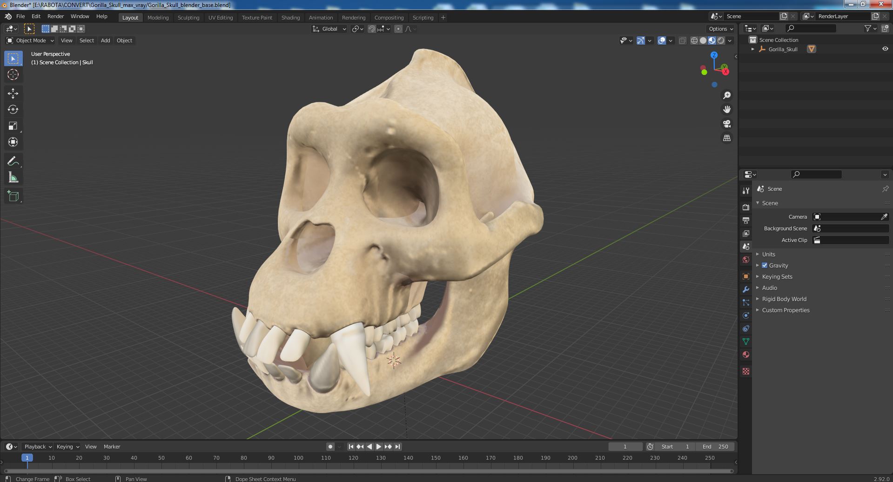
Task: Open the Render menu
Action: click(55, 16)
